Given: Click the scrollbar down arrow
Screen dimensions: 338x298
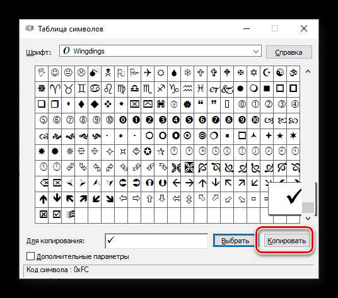Looking at the screenshot, I should click(x=308, y=219).
